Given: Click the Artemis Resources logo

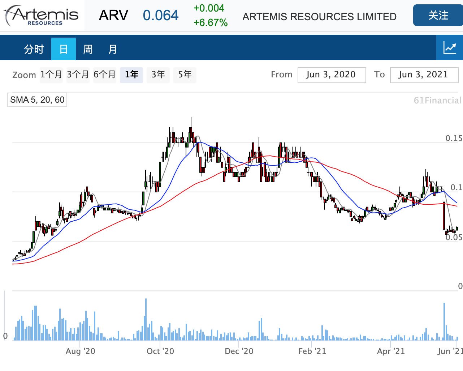Looking at the screenshot, I should [x=42, y=16].
